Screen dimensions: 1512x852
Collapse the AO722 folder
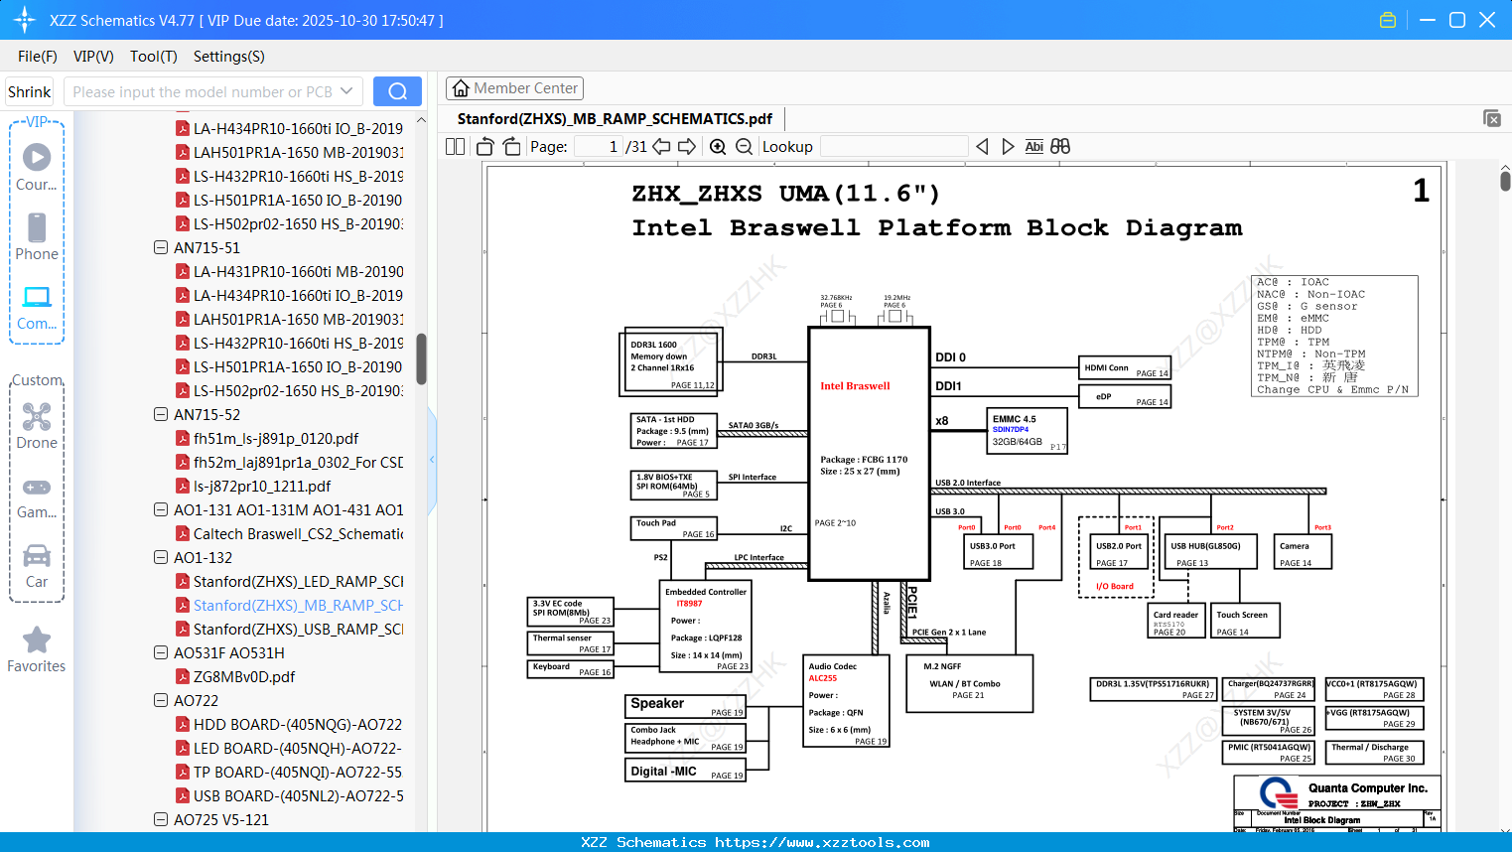coord(161,700)
